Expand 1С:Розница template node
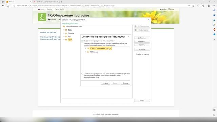Viewport: 217px width, 122px height. [86, 52]
